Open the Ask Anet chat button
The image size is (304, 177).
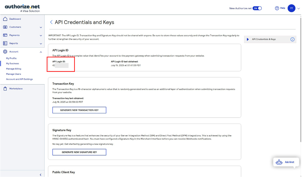(286, 162)
